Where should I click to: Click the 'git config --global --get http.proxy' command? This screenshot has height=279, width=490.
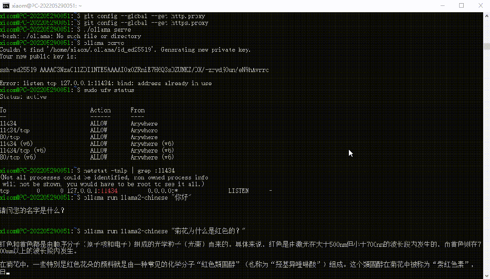[145, 16]
